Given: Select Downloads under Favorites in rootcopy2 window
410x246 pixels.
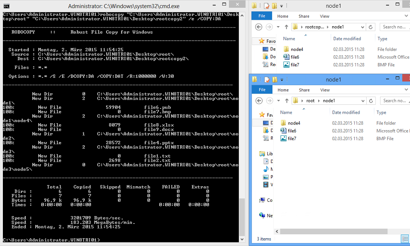Looking at the screenshot, I should pos(269,57).
